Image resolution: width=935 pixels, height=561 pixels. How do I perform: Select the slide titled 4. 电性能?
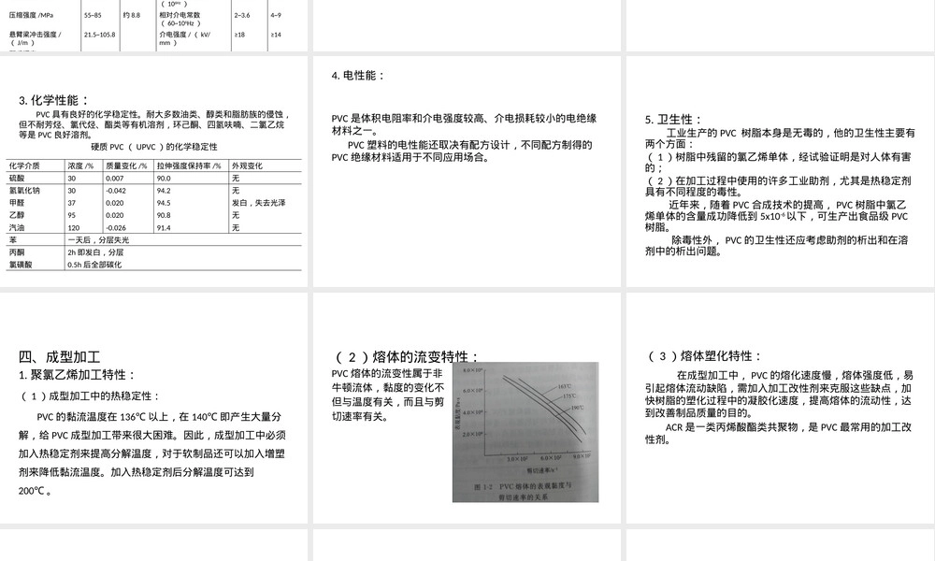(467, 172)
